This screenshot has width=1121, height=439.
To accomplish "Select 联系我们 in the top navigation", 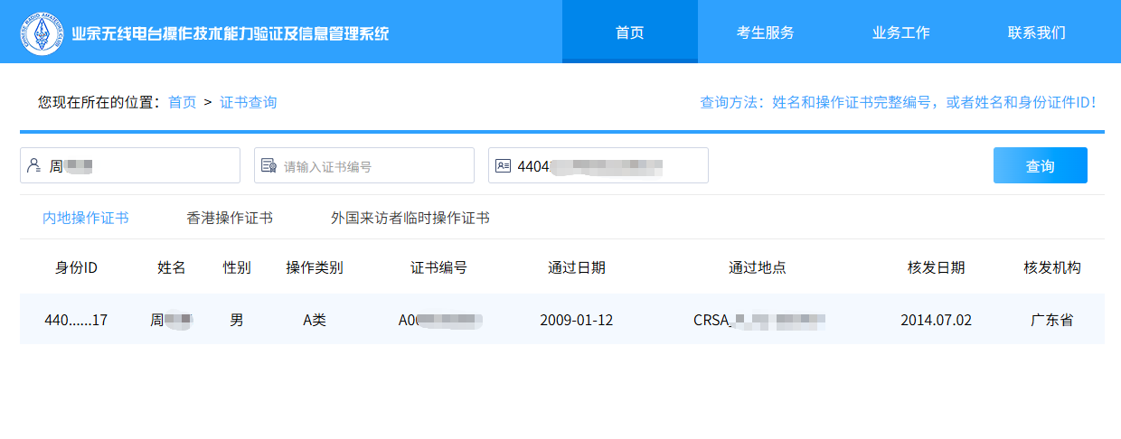I will click(1036, 33).
